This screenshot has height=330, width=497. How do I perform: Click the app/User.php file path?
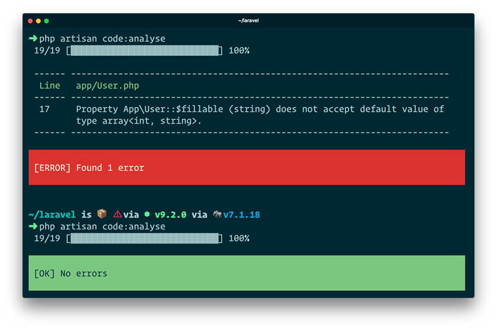point(107,86)
